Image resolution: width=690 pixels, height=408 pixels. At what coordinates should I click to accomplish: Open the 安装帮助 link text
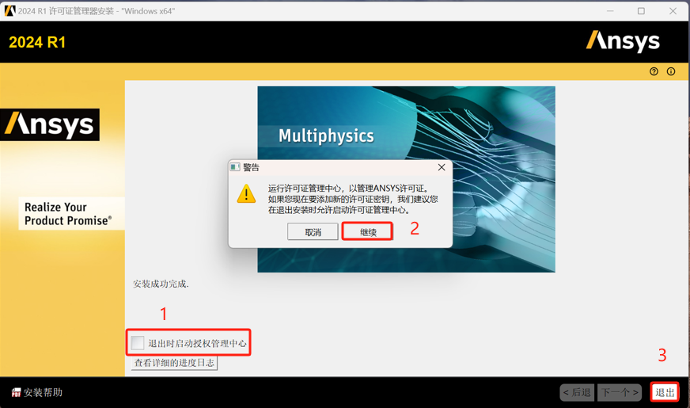(x=43, y=392)
